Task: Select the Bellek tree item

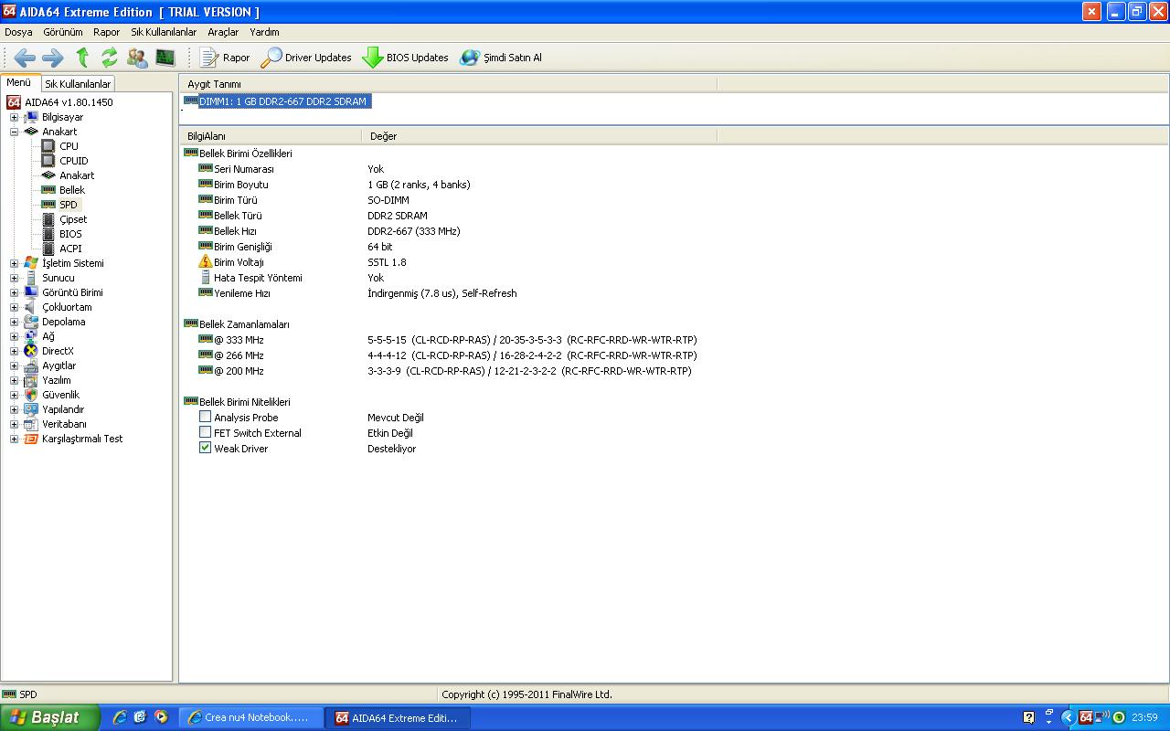Action: pos(71,190)
